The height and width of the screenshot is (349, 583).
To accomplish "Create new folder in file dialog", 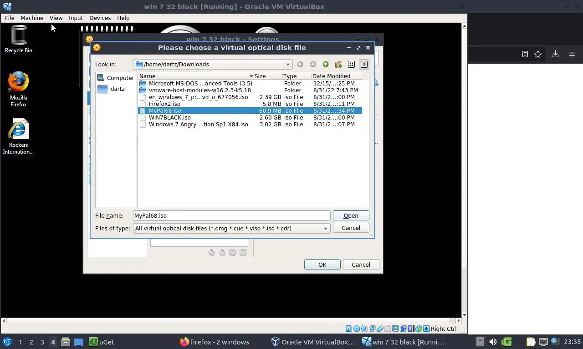I will (x=338, y=65).
